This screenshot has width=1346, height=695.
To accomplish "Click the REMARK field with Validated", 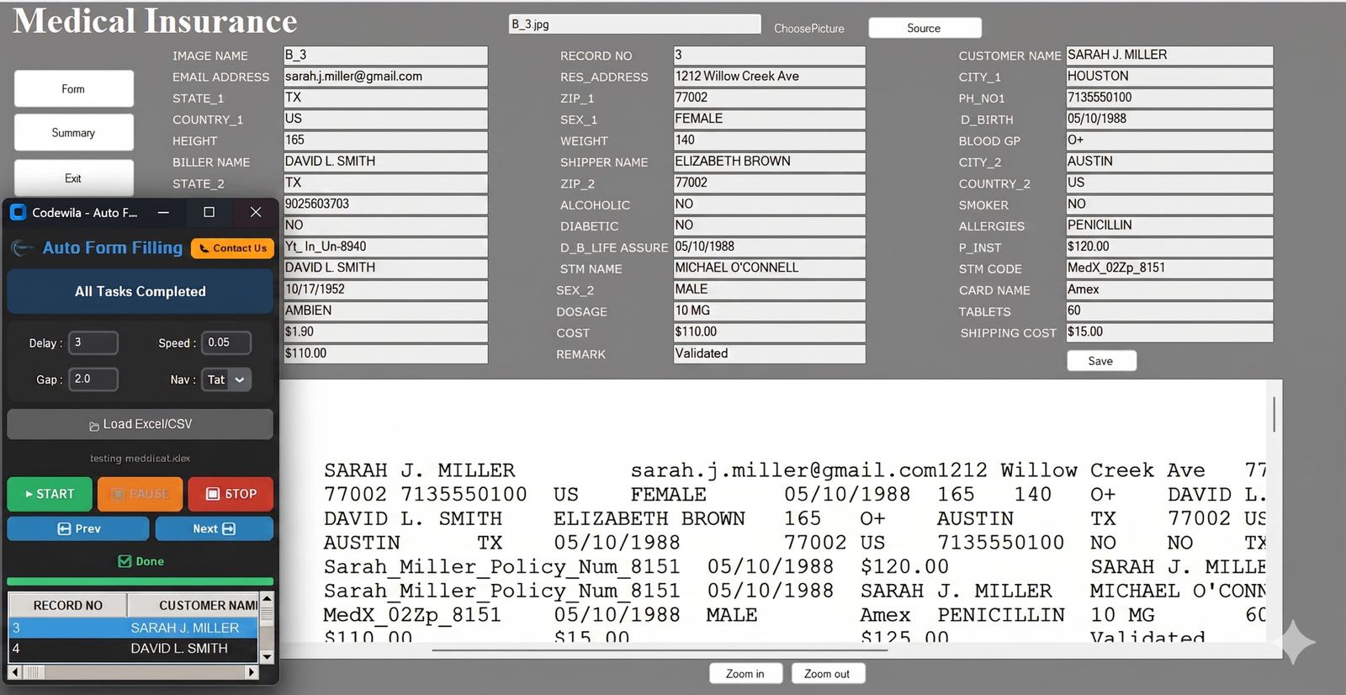I will click(769, 353).
